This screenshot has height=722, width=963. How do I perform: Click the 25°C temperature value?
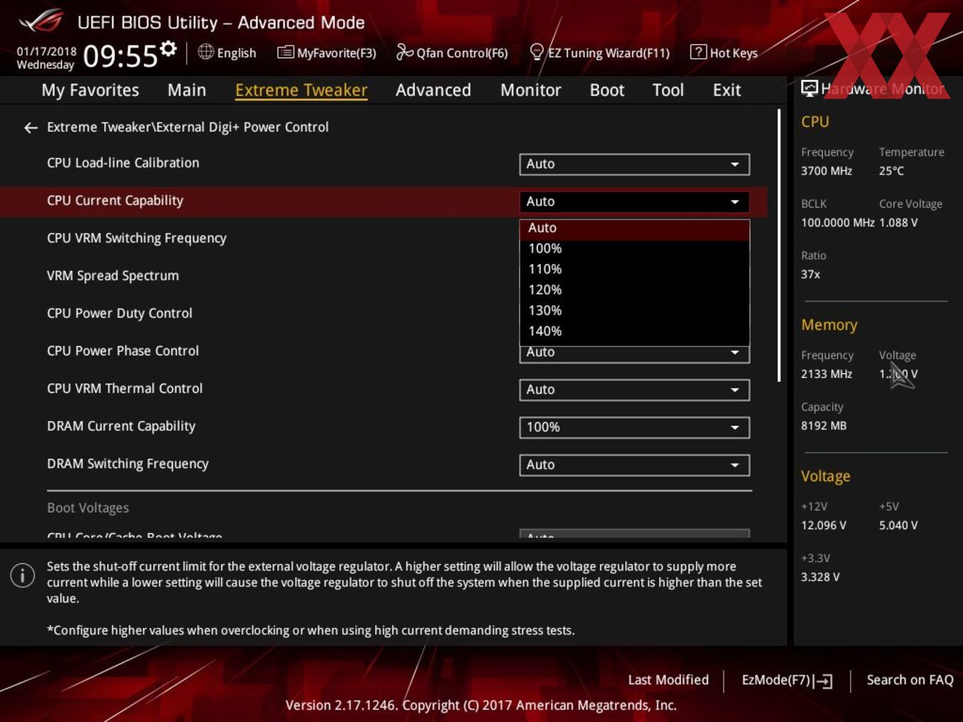(x=891, y=171)
